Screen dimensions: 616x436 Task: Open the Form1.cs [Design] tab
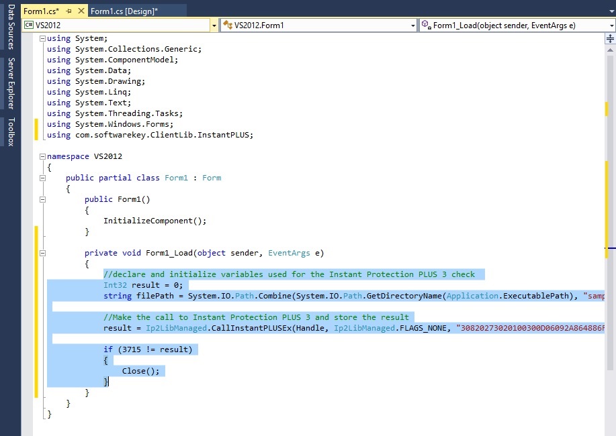[124, 11]
